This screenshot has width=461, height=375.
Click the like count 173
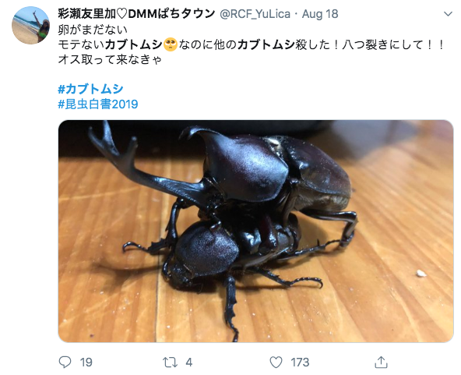pyautogui.click(x=300, y=363)
